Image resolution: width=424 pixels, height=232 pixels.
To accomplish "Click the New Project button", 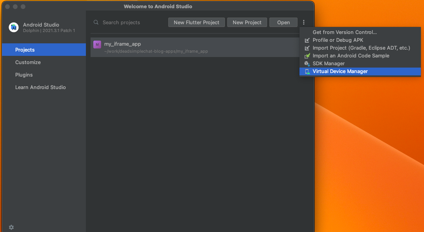I will click(x=247, y=22).
